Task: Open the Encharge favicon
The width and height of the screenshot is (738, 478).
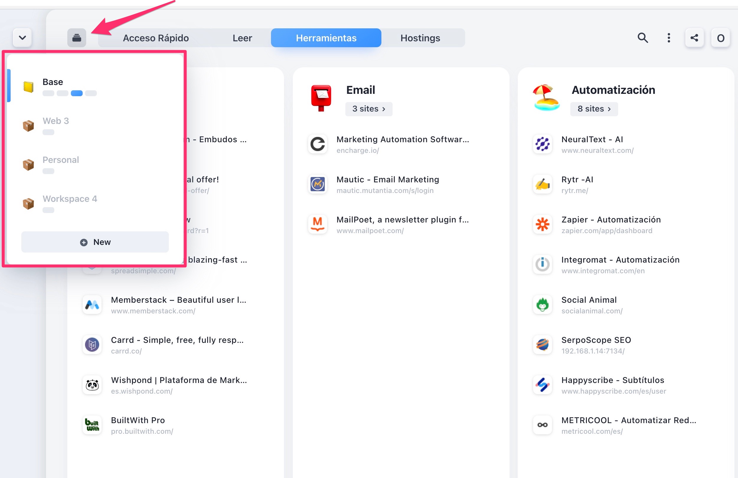Action: coord(318,144)
